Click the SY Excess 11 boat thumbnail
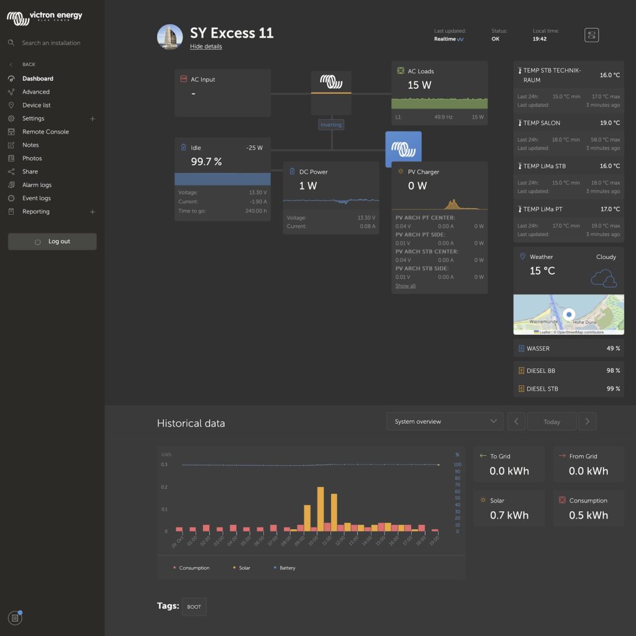Screen dimensions: 636x636 (170, 37)
